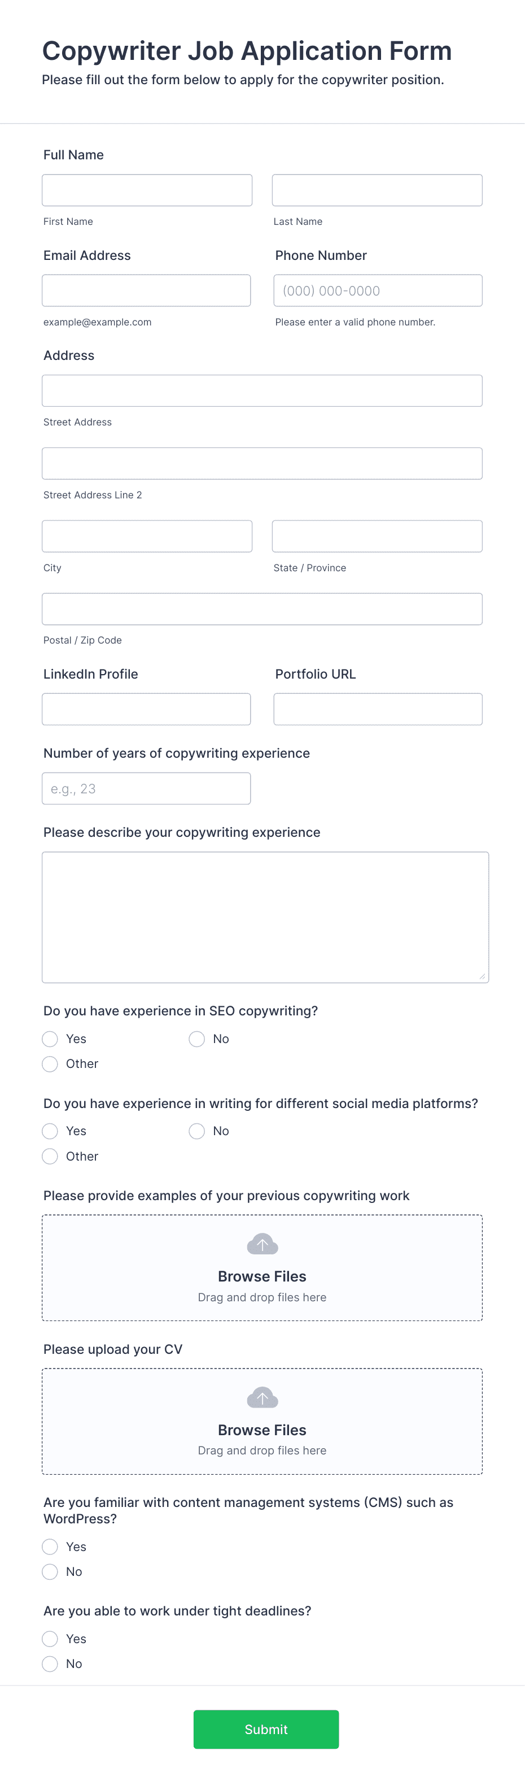Click Browse Files to upload your CV
This screenshot has height=1781, width=525.
(x=262, y=1430)
